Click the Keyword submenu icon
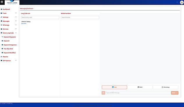Screen dimensions: 184x107 pyautogui.click(x=2, y=41)
